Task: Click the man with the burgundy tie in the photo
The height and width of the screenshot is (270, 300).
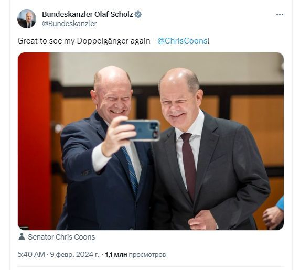Action: [207, 151]
